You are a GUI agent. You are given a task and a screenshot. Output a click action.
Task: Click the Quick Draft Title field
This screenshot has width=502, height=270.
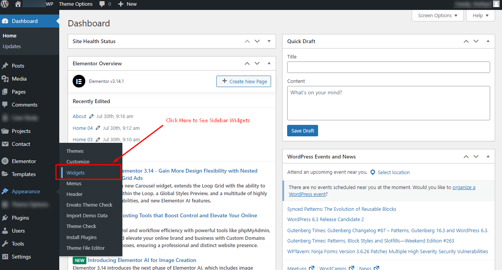tap(388, 67)
